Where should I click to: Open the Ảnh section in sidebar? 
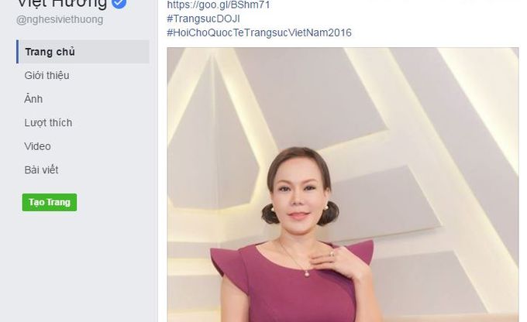(x=33, y=99)
